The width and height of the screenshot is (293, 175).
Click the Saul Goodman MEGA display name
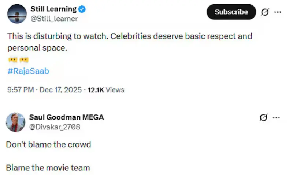tap(67, 117)
